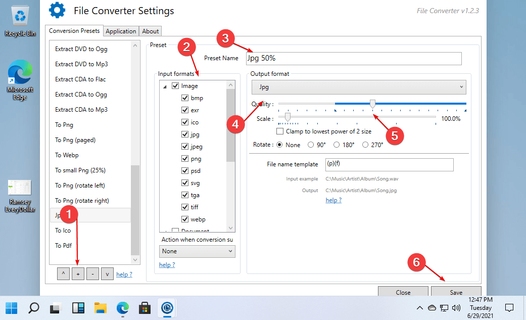
Task: Uncheck the webp input format
Action: tap(185, 219)
